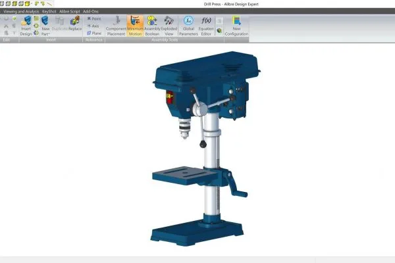Insert a reference Axis

click(93, 26)
